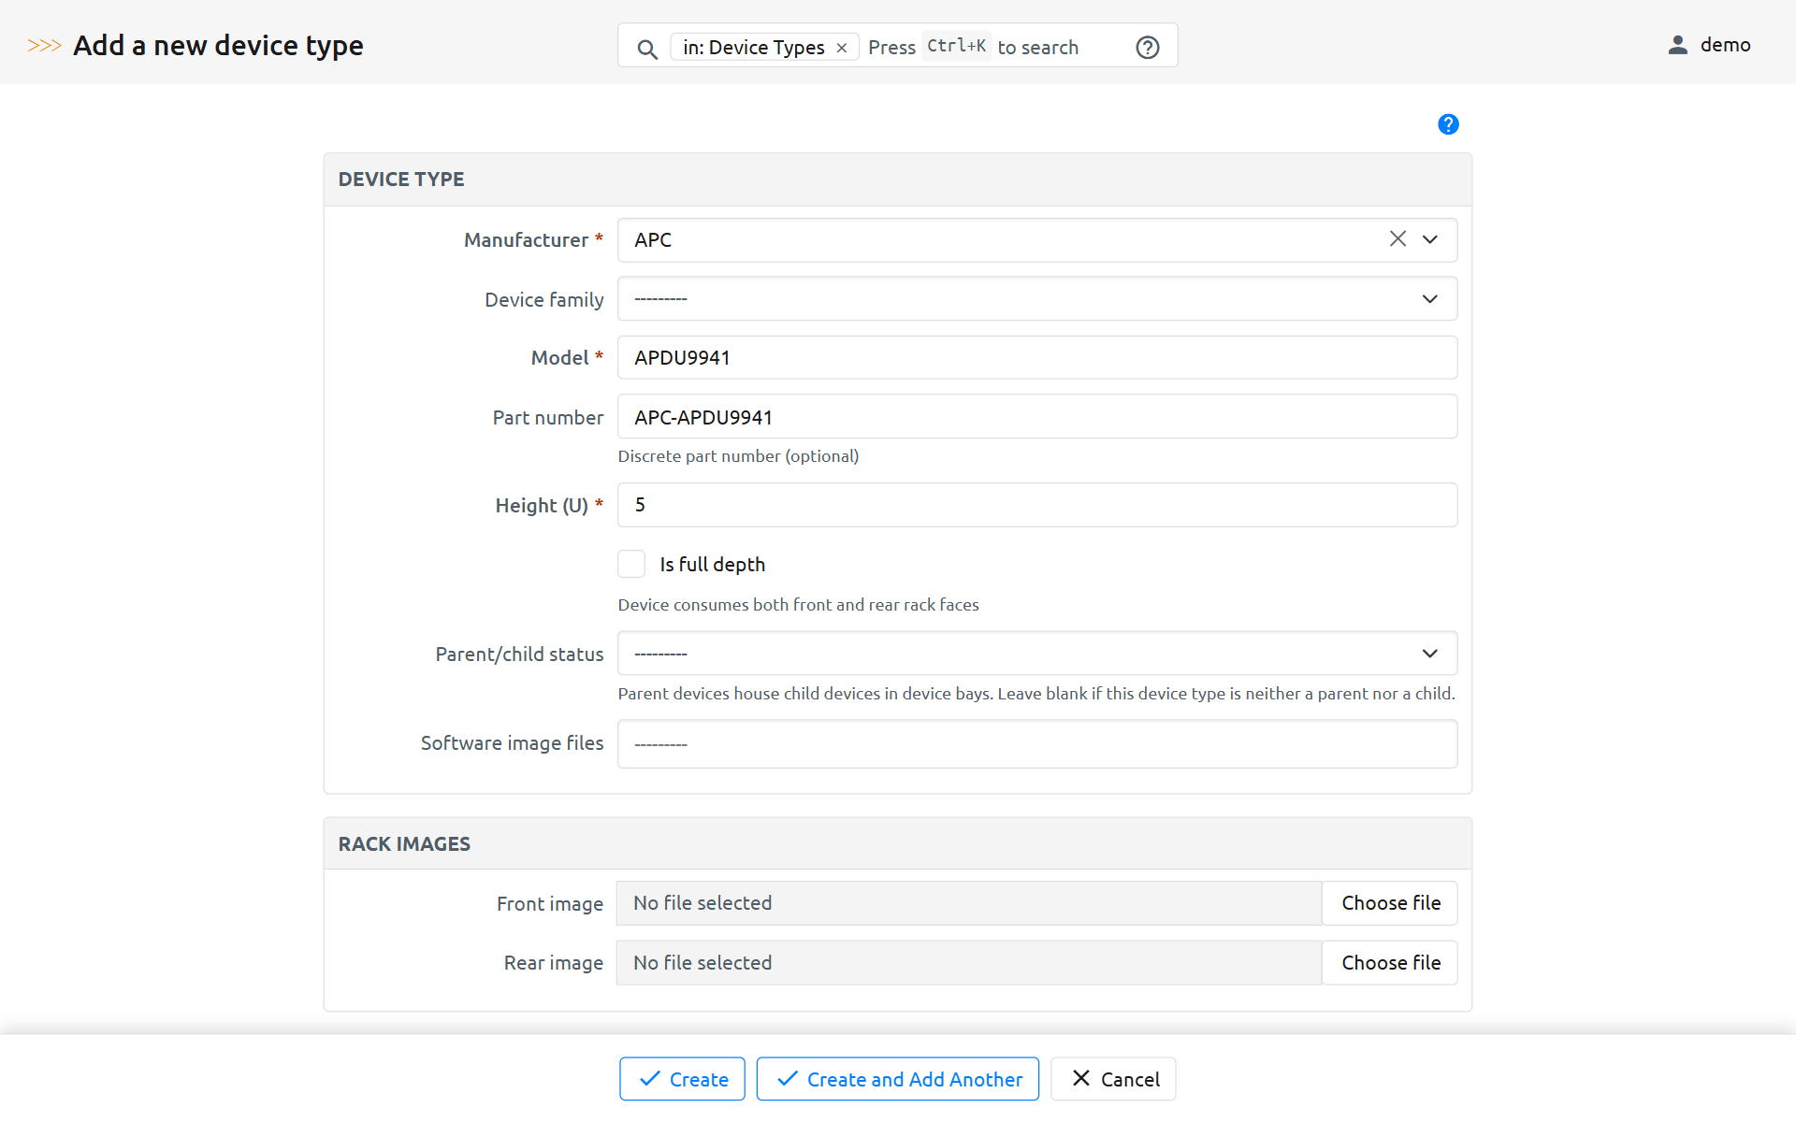
Task: Enable the Is full depth checkbox
Action: coord(631,564)
